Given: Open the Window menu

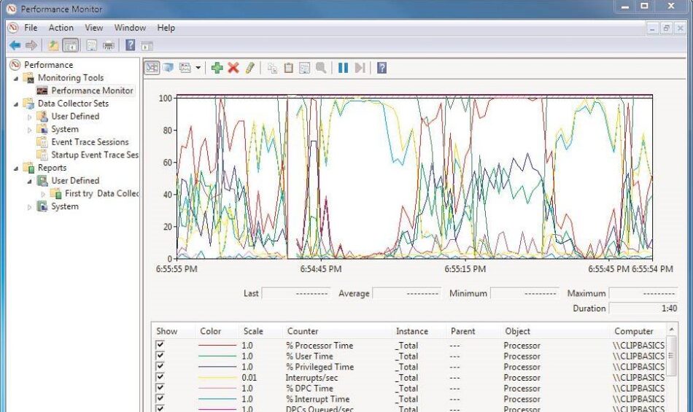Looking at the screenshot, I should (x=130, y=28).
